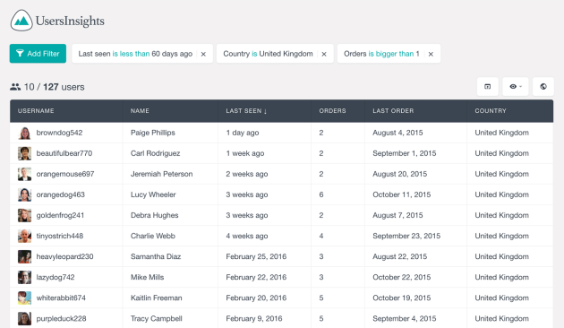Open user tinyostrich448
564x328 pixels.
point(60,237)
